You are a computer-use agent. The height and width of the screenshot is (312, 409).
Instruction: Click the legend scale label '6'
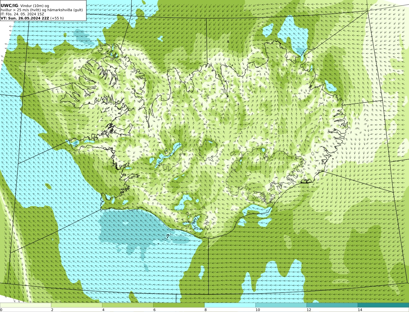[154, 310]
